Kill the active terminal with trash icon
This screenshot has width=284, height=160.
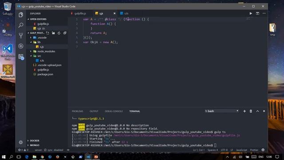(x=251, y=111)
